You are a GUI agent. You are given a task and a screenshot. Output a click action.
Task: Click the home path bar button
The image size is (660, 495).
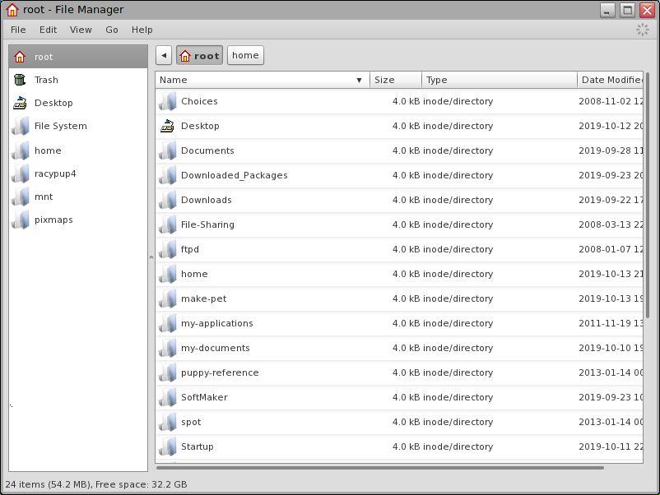click(x=245, y=56)
